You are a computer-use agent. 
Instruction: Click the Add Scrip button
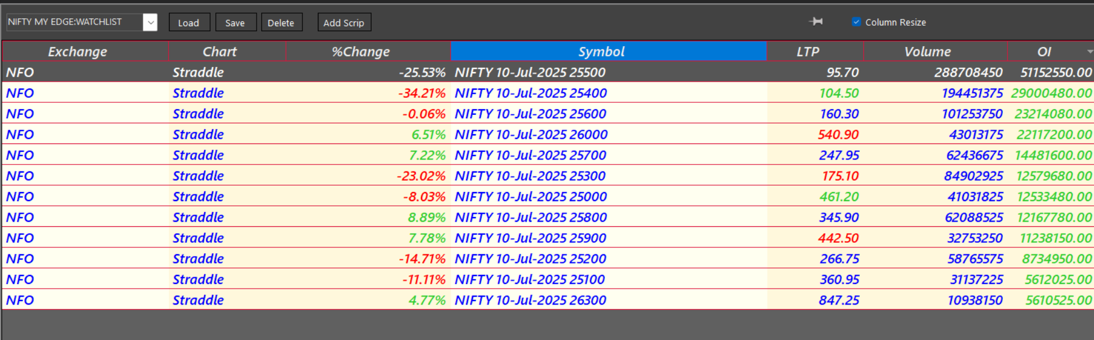pyautogui.click(x=344, y=22)
